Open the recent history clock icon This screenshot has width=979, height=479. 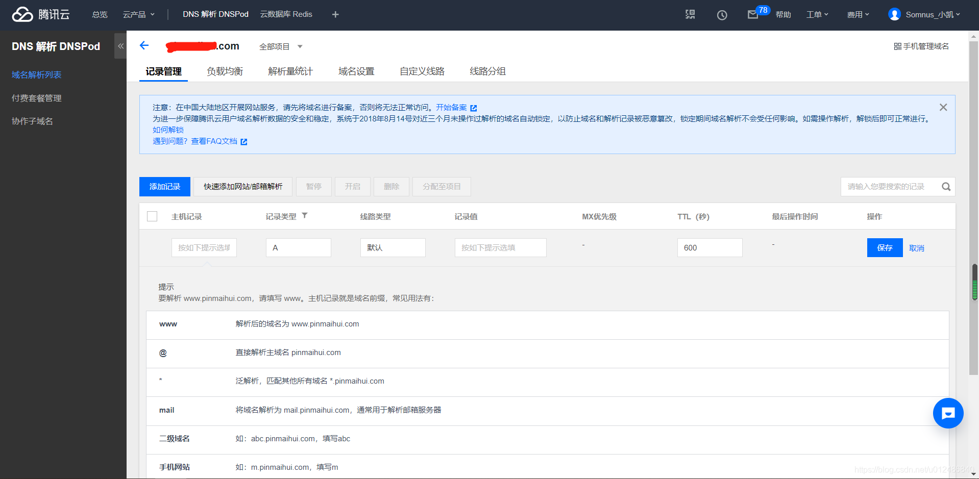[x=722, y=15]
